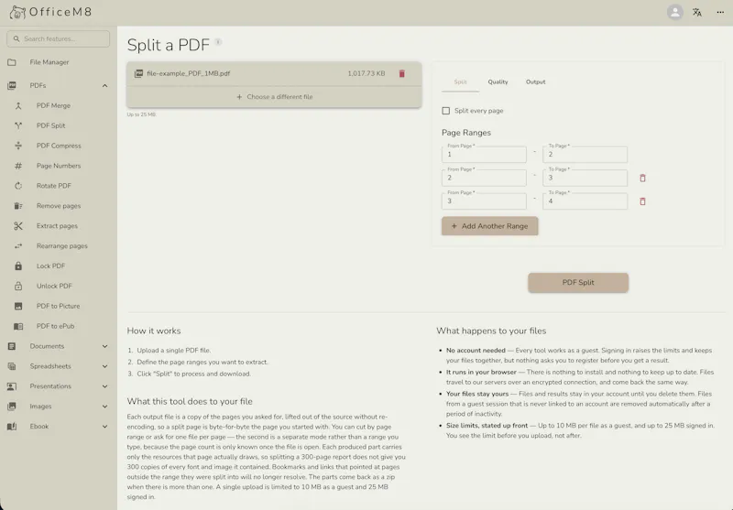Click the Images section icon
This screenshot has height=510, width=733.
[x=12, y=407]
